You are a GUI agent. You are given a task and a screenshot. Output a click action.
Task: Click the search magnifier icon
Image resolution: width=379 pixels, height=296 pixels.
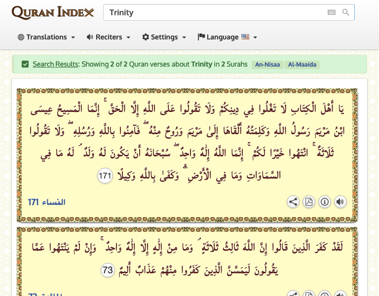pyautogui.click(x=346, y=13)
